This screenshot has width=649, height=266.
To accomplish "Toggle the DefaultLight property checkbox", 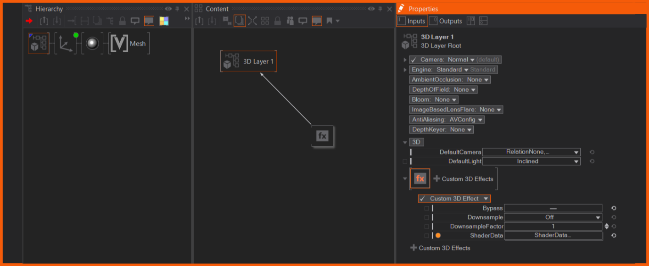I will [405, 161].
